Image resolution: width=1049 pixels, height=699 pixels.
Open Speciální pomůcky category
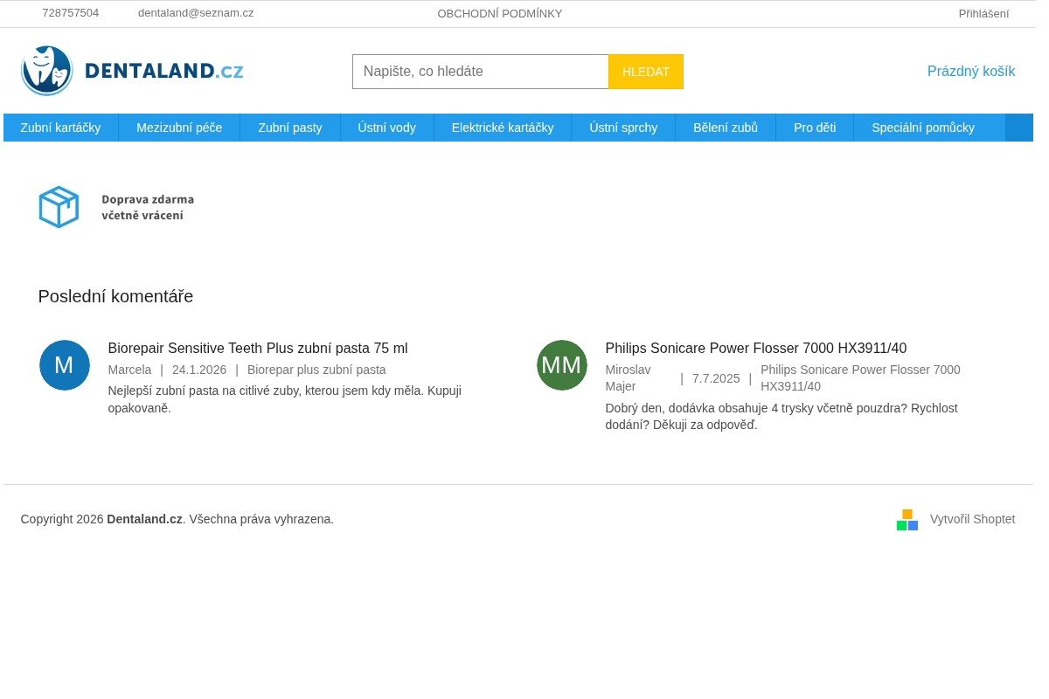pos(923,128)
